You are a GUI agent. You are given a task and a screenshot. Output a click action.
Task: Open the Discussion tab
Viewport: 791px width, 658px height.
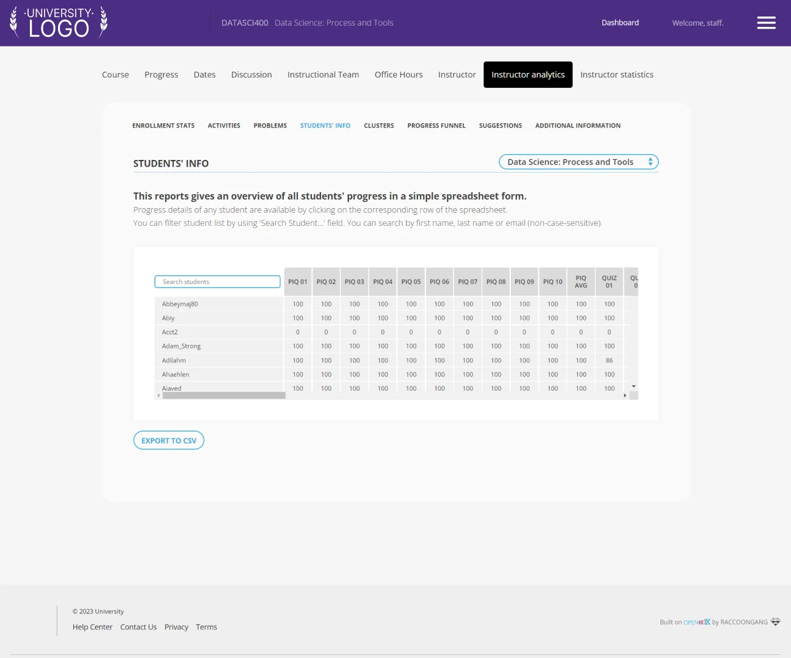pyautogui.click(x=251, y=74)
